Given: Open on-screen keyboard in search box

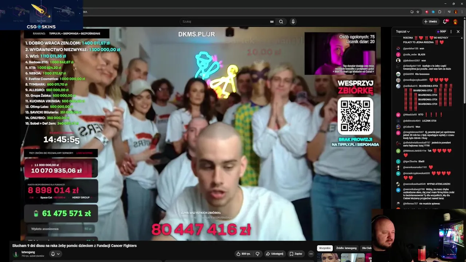Looking at the screenshot, I should 272,21.
